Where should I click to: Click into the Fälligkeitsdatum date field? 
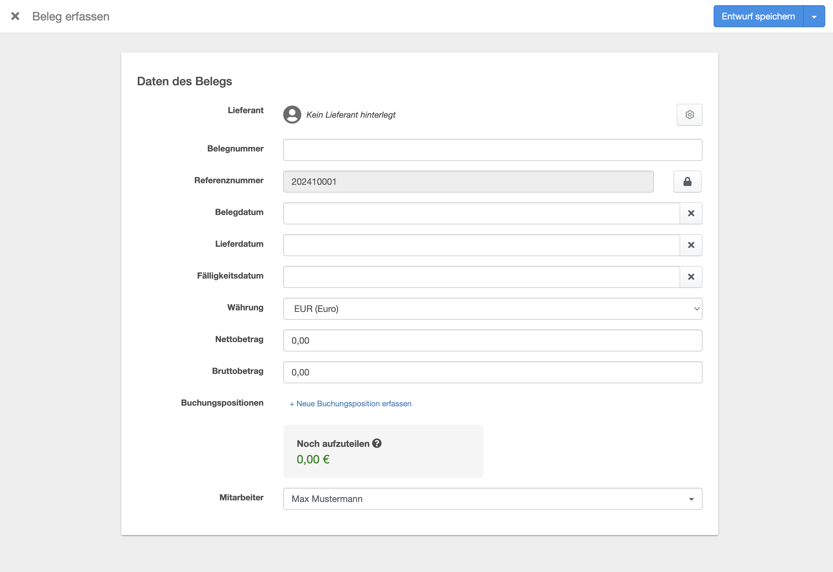point(481,277)
